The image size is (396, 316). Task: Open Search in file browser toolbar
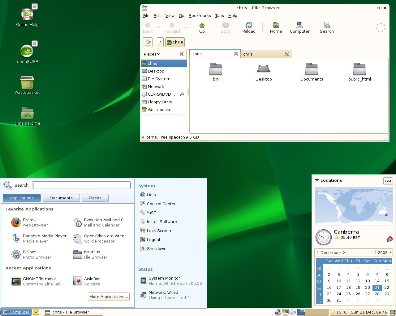coord(327,27)
